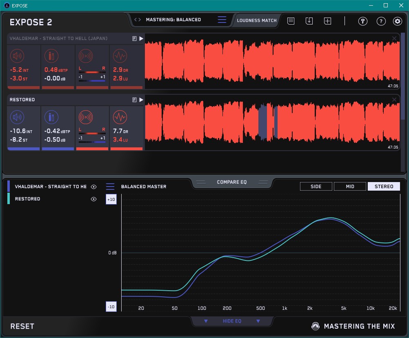
Task: Toggle visibility of Vhaldemar EQ curve
Action: (94, 187)
